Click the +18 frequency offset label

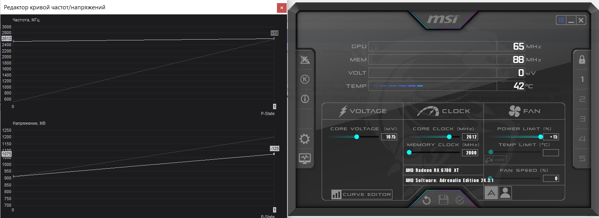275,33
